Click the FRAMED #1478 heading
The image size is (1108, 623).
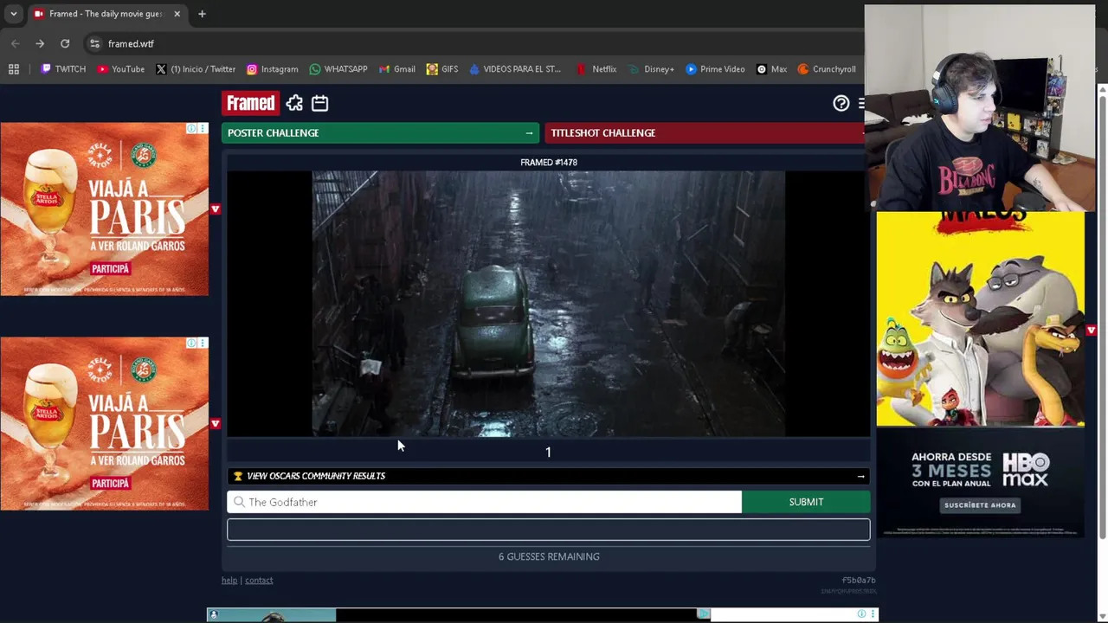pos(549,162)
